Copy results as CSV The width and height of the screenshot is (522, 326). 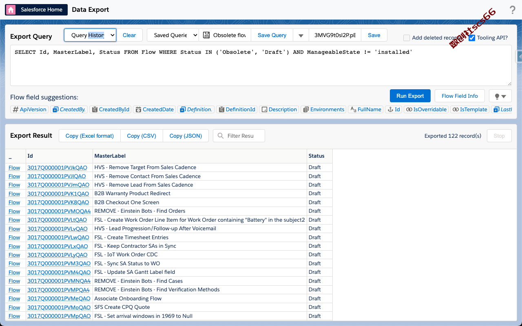tap(142, 136)
